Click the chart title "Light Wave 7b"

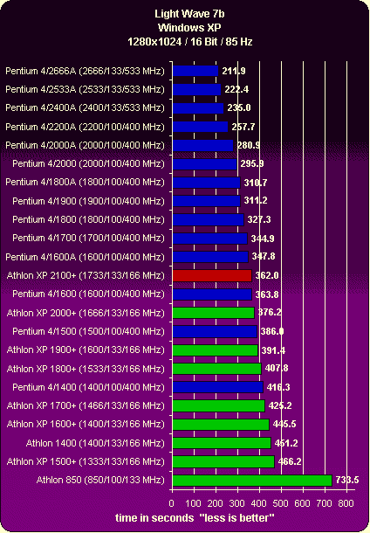coord(189,14)
